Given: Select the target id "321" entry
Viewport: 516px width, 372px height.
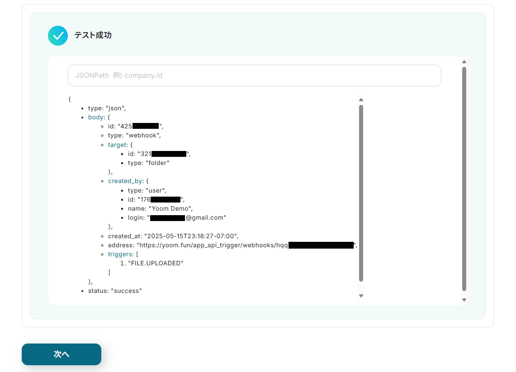Looking at the screenshot, I should tap(159, 154).
